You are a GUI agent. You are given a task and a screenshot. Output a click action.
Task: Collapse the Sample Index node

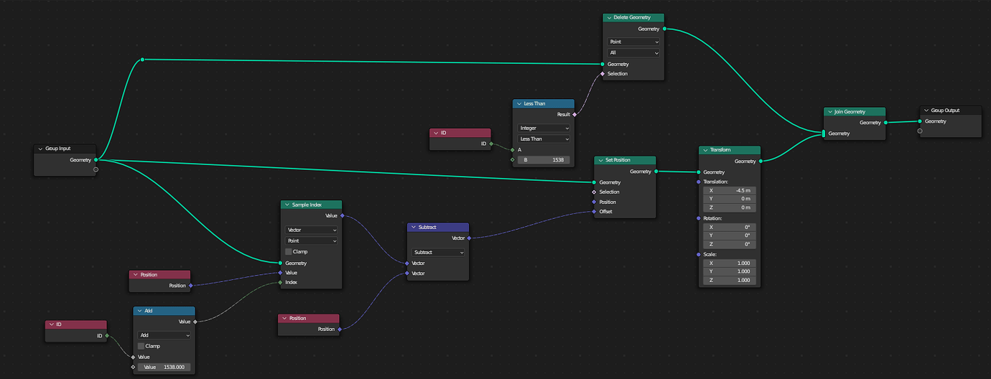[x=287, y=205]
